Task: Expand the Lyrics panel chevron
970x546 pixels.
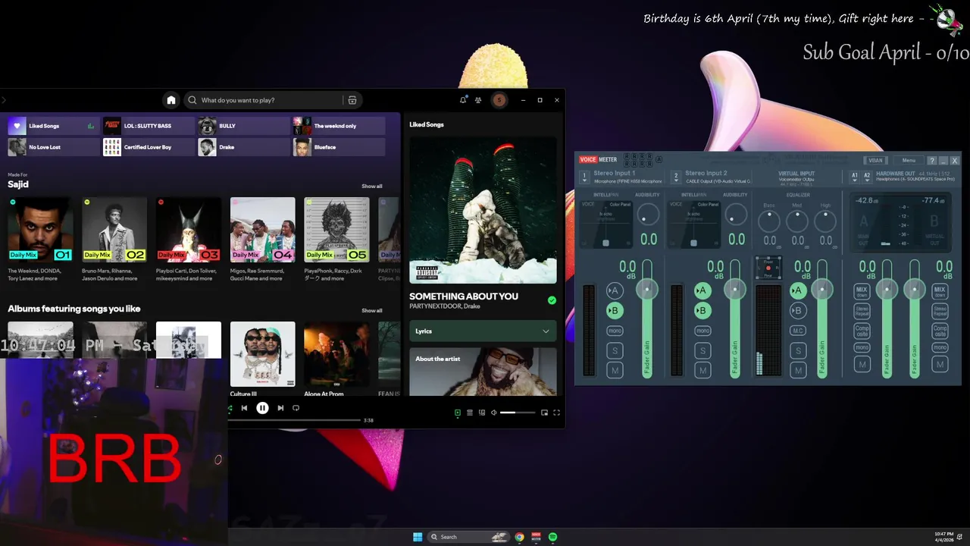Action: 546,331
